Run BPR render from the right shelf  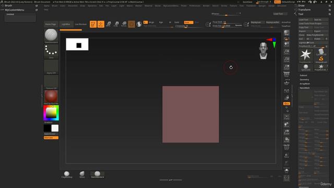coord(287,33)
